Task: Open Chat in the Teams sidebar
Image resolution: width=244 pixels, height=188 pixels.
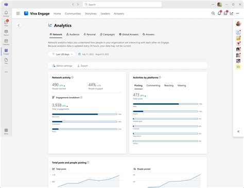Action: pos(6,23)
